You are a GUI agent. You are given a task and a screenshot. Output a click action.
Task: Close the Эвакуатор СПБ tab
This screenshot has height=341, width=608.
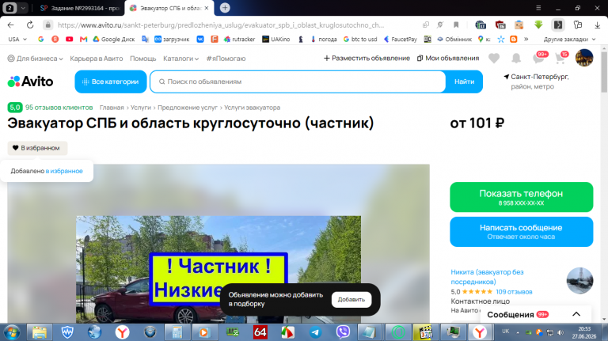[x=207, y=8]
